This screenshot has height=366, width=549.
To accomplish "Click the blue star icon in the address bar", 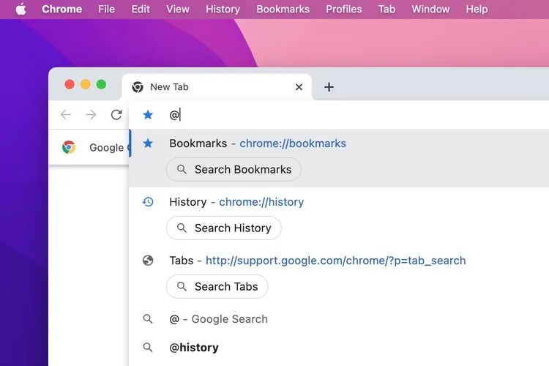I will click(x=148, y=114).
